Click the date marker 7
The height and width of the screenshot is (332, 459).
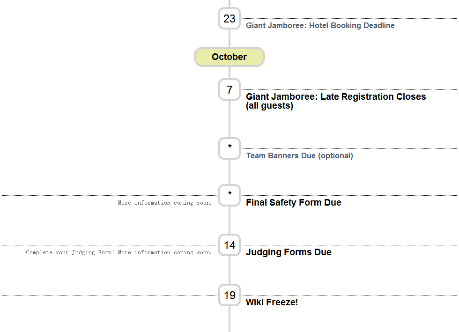(x=229, y=89)
